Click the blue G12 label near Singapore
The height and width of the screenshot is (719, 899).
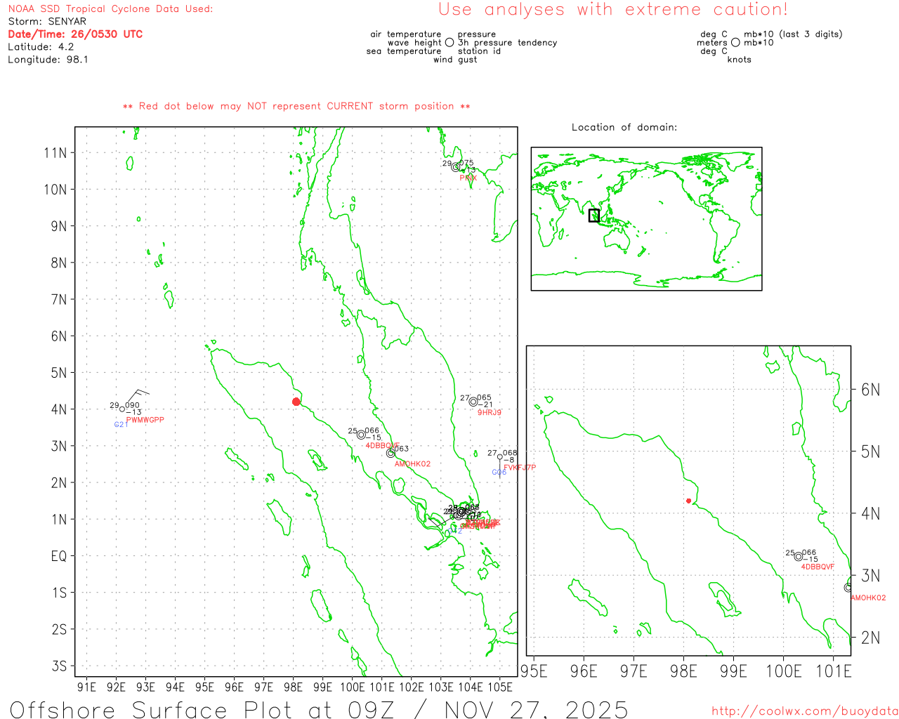click(455, 531)
